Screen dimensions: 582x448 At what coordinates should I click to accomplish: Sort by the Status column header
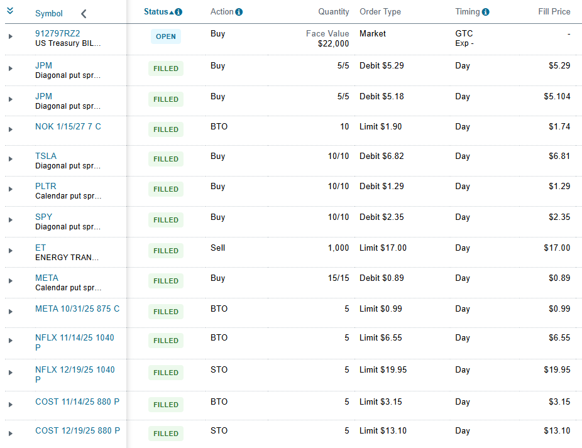[156, 12]
